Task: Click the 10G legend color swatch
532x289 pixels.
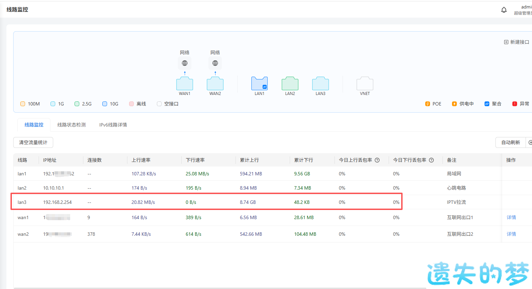Action: (105, 104)
